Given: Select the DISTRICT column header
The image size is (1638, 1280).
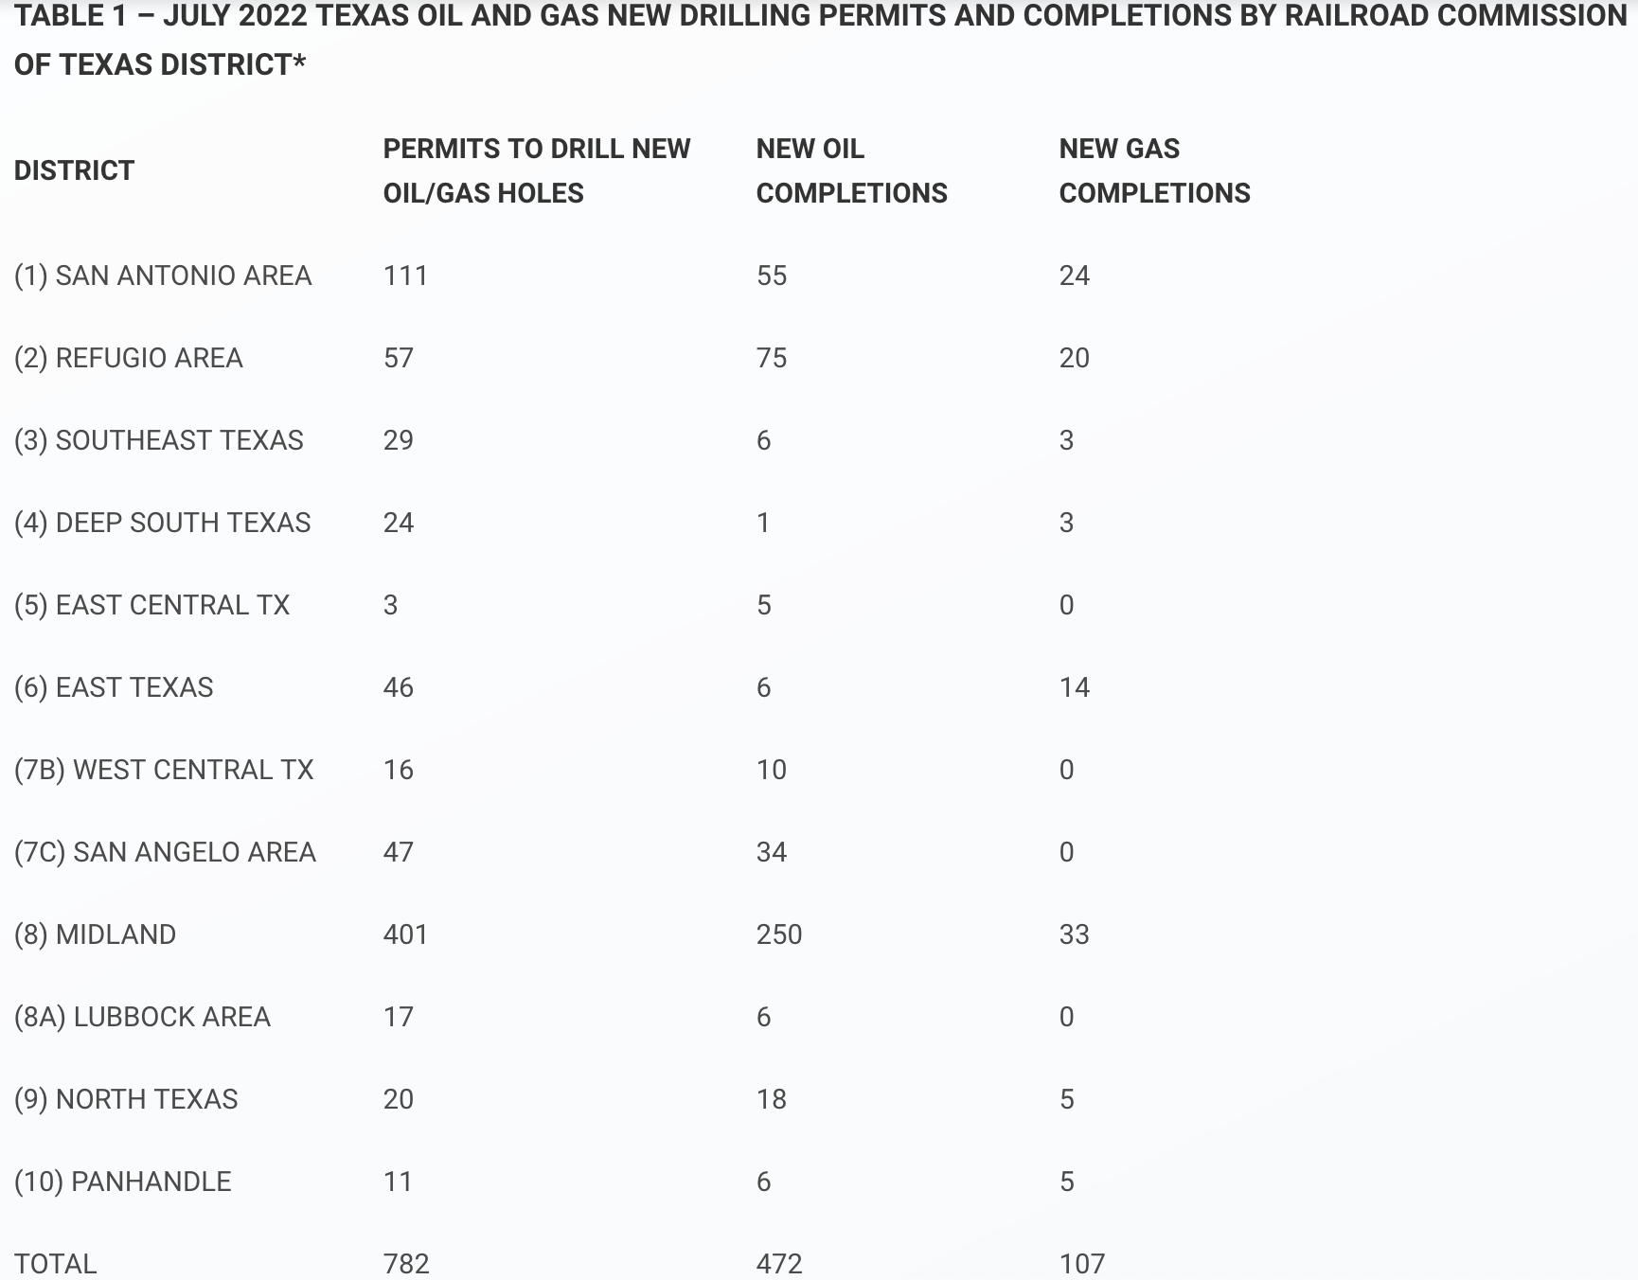Looking at the screenshot, I should click(74, 170).
